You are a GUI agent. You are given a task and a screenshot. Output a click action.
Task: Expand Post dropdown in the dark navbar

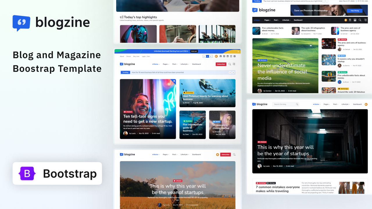(276, 20)
